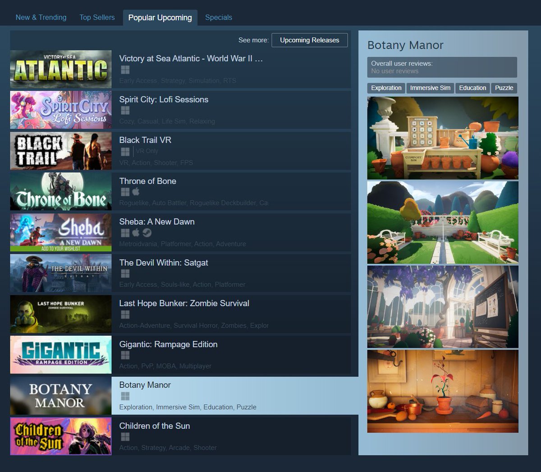Click the SteamOS icon under Sheba: A New Dawn
This screenshot has width=541, height=472.
(x=147, y=233)
